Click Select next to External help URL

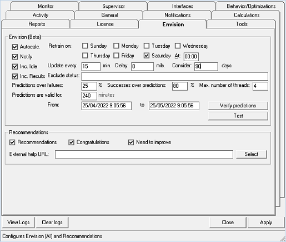tap(252, 154)
